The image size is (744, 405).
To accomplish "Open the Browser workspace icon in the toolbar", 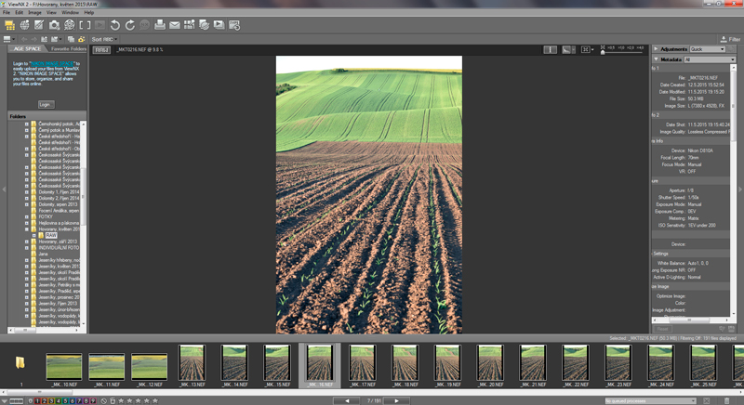I will [9, 25].
